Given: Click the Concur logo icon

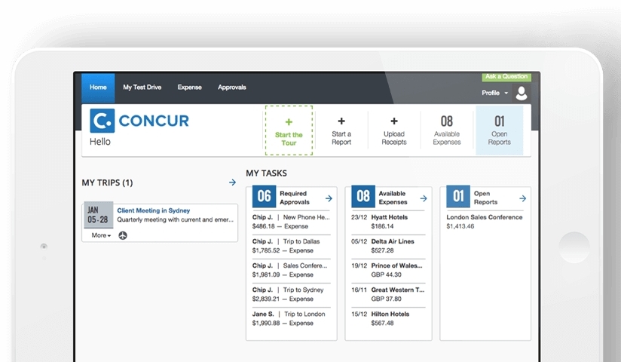Looking at the screenshot, I should (x=102, y=121).
